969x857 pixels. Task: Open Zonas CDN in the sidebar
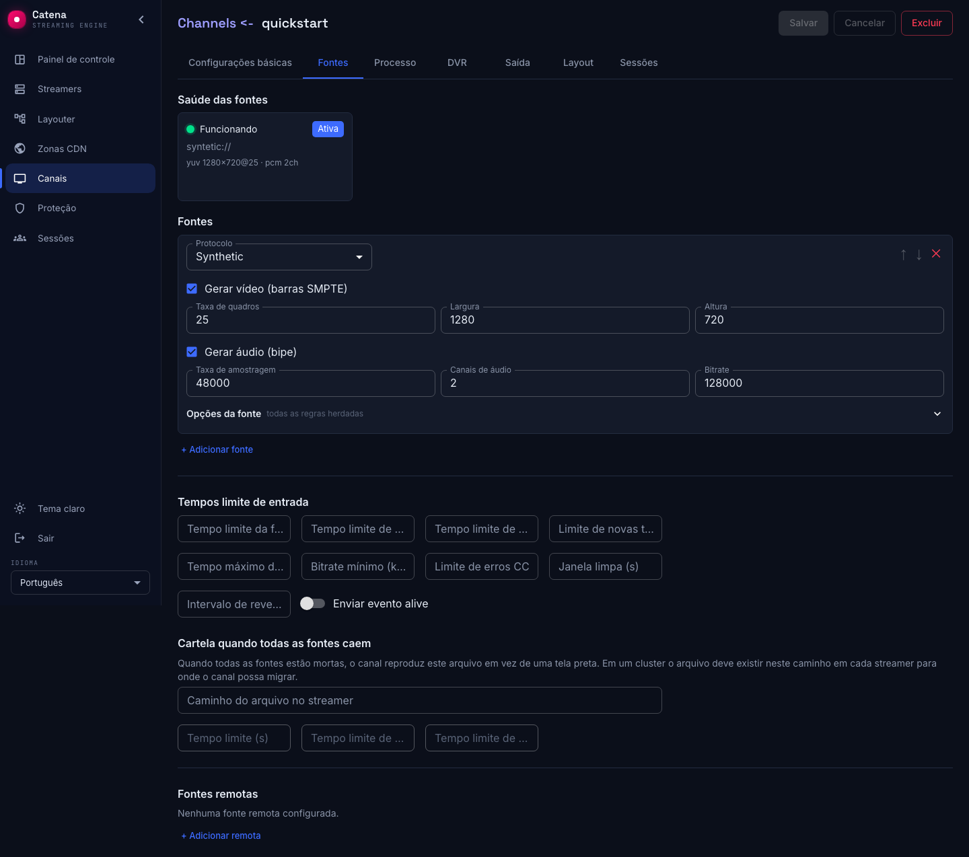(x=80, y=149)
